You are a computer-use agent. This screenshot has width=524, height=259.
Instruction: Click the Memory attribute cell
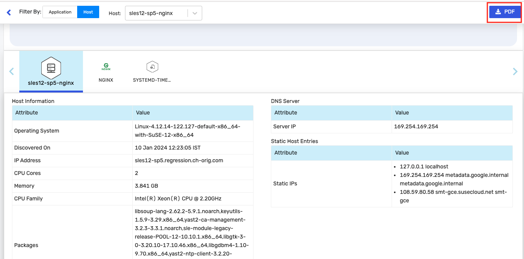[x=72, y=186]
